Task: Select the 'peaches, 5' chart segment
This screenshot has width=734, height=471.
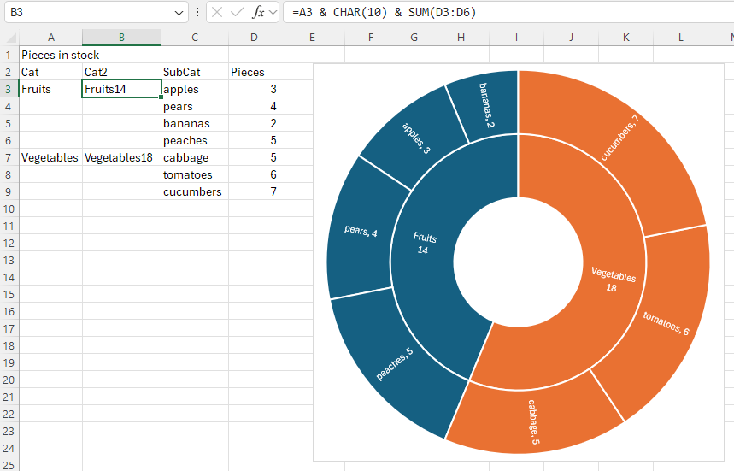Action: click(x=396, y=364)
